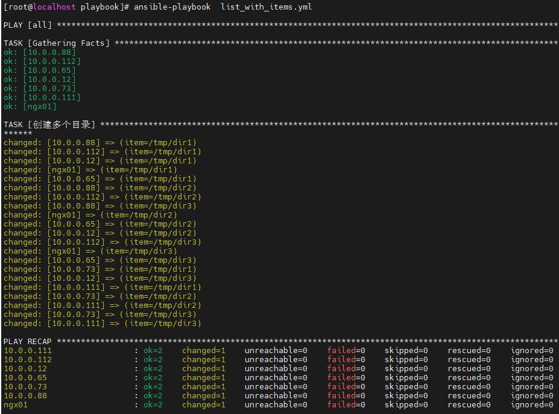This screenshot has height=414, width=559.
Task: Click ok=2 in the 10.0.0.88 recap row
Action: (x=153, y=396)
